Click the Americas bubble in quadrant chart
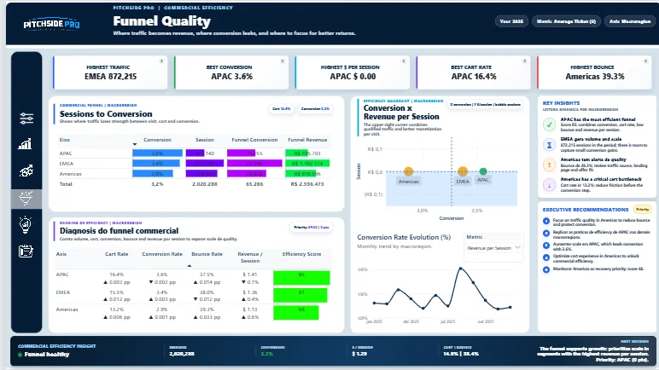 [x=409, y=171]
